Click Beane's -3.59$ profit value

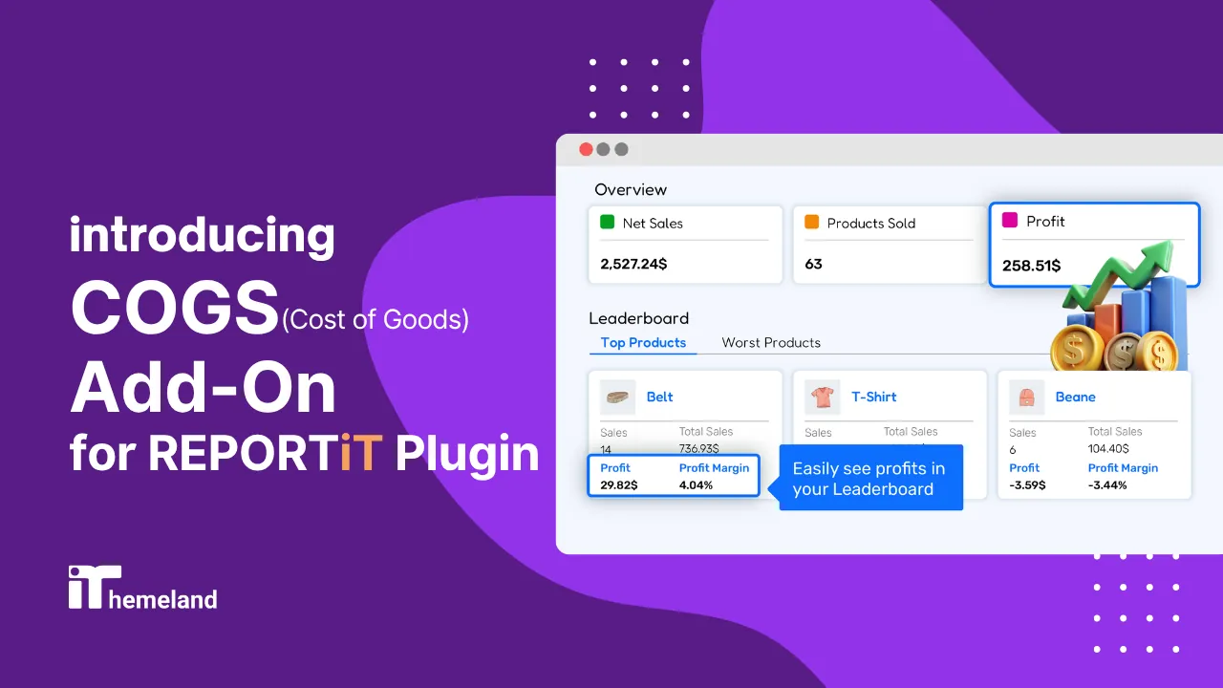pos(1027,484)
